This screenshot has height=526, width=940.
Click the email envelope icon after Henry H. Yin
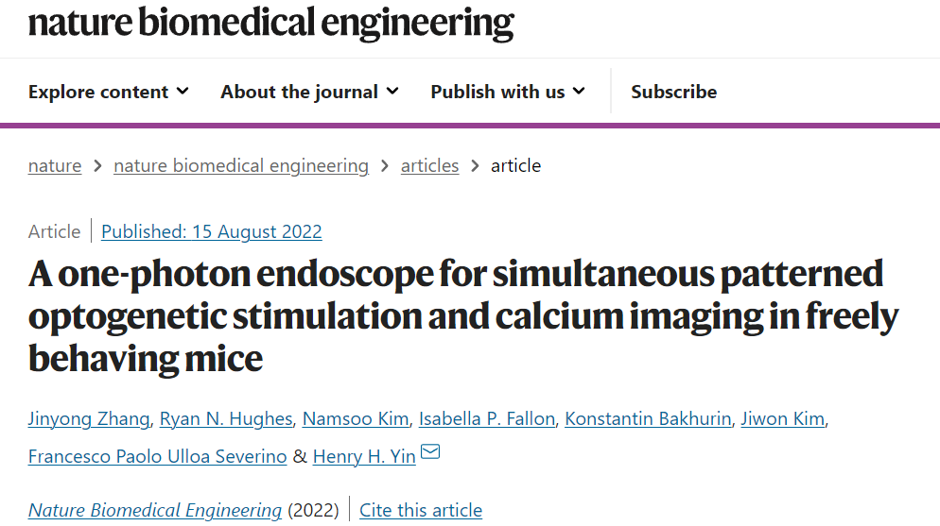pyautogui.click(x=430, y=451)
